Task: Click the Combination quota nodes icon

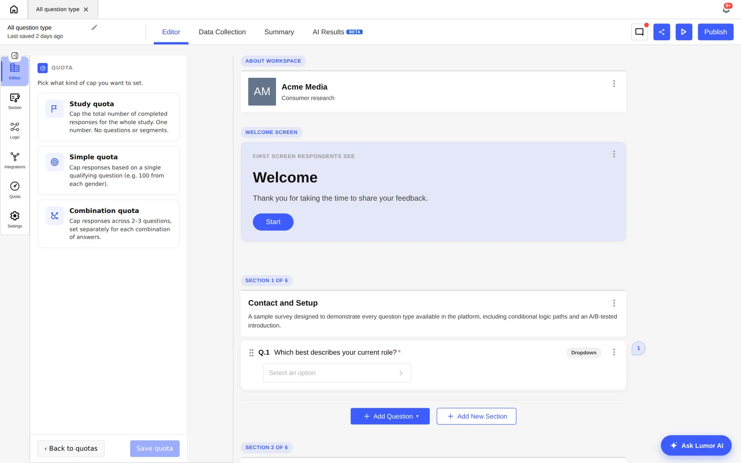Action: (x=55, y=216)
